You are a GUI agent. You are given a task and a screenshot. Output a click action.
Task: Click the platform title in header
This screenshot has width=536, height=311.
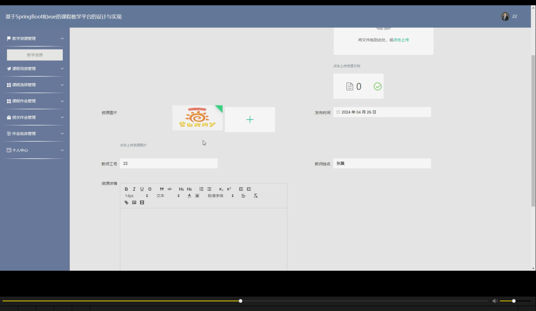(64, 17)
